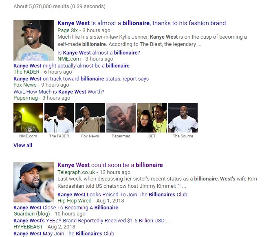Open the Guardian blog 'Close To Becoming A Billionaire' link
Screen dimensions: 273x237
tap(66, 207)
